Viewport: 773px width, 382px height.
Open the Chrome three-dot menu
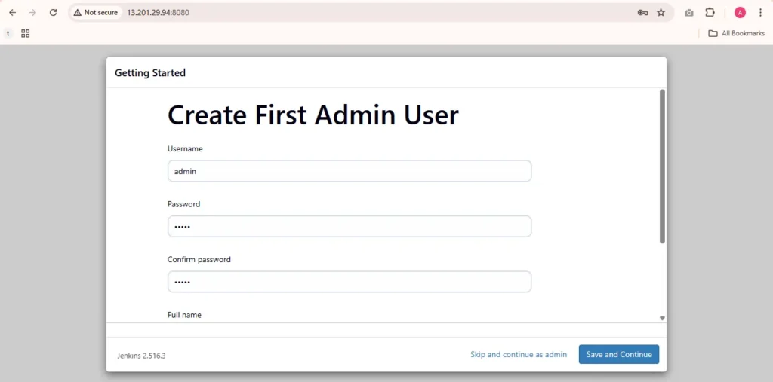[x=760, y=13]
